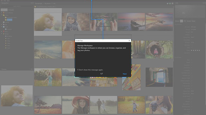
Task: Open the People tab in Info panel
Action: click(x=189, y=21)
